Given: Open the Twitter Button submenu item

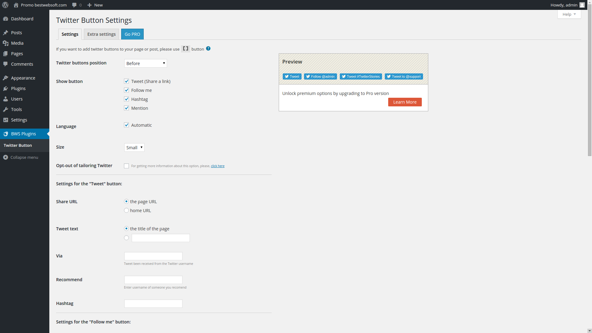Looking at the screenshot, I should coord(18,145).
